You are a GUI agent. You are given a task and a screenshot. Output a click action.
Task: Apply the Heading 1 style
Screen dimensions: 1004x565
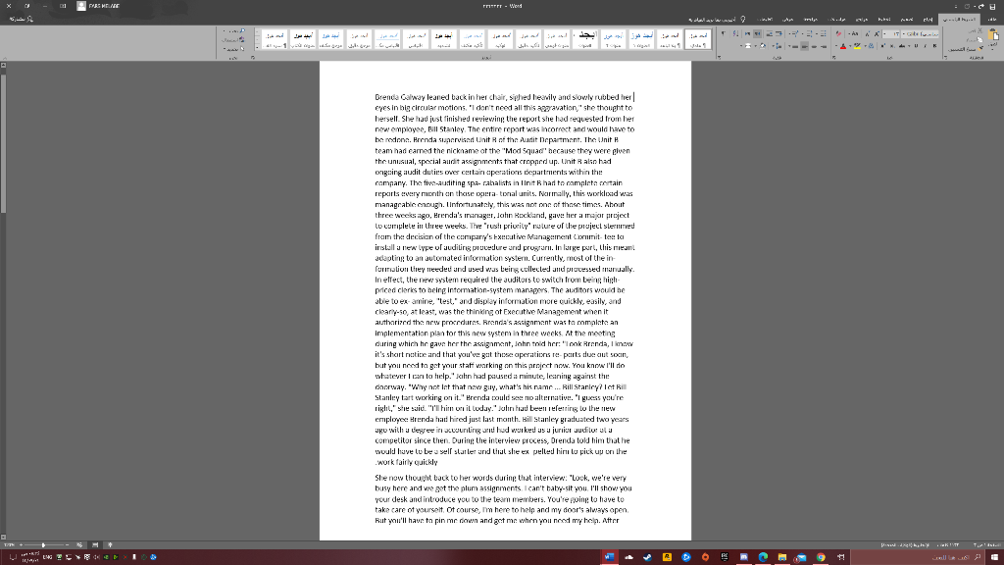point(641,39)
